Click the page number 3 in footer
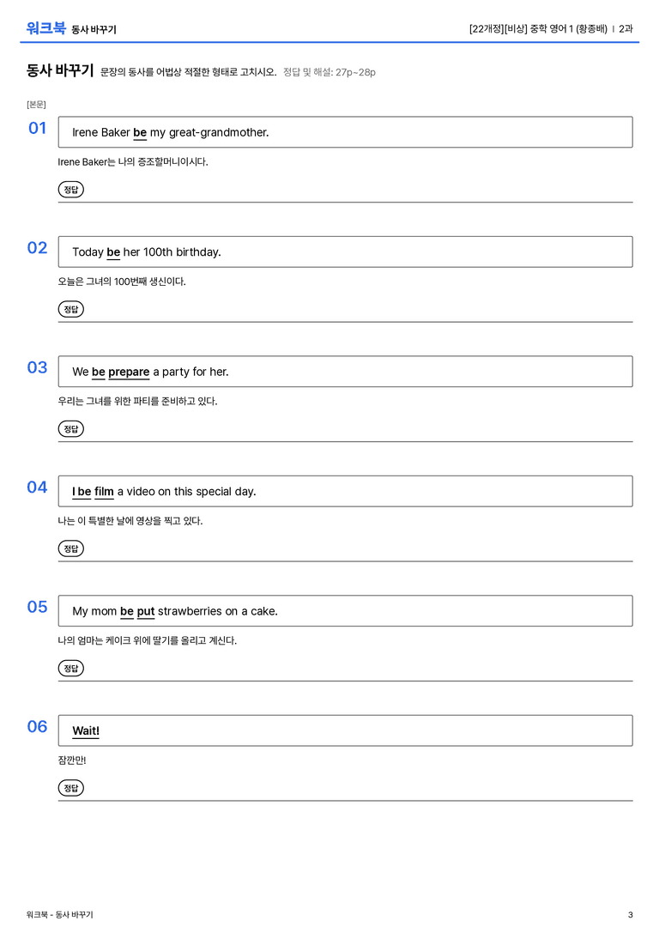 click(x=631, y=915)
